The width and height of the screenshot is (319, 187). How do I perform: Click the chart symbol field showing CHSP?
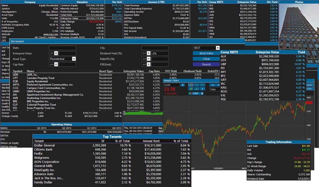172,85
